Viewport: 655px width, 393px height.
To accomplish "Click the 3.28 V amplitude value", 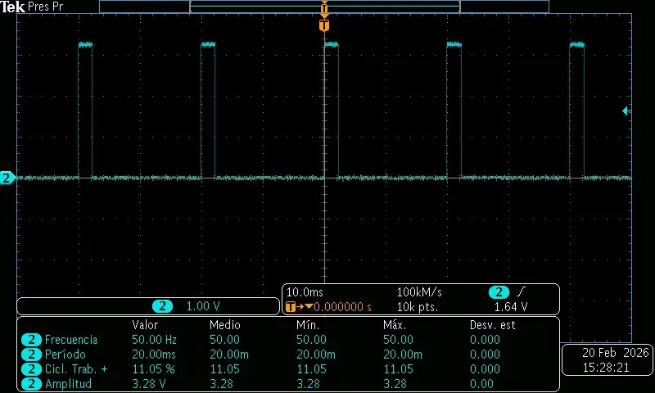I will [x=149, y=384].
